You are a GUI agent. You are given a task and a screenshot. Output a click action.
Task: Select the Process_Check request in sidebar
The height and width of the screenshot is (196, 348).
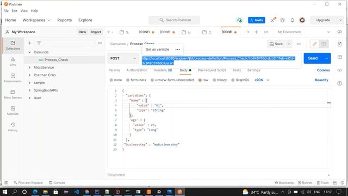tap(64, 60)
